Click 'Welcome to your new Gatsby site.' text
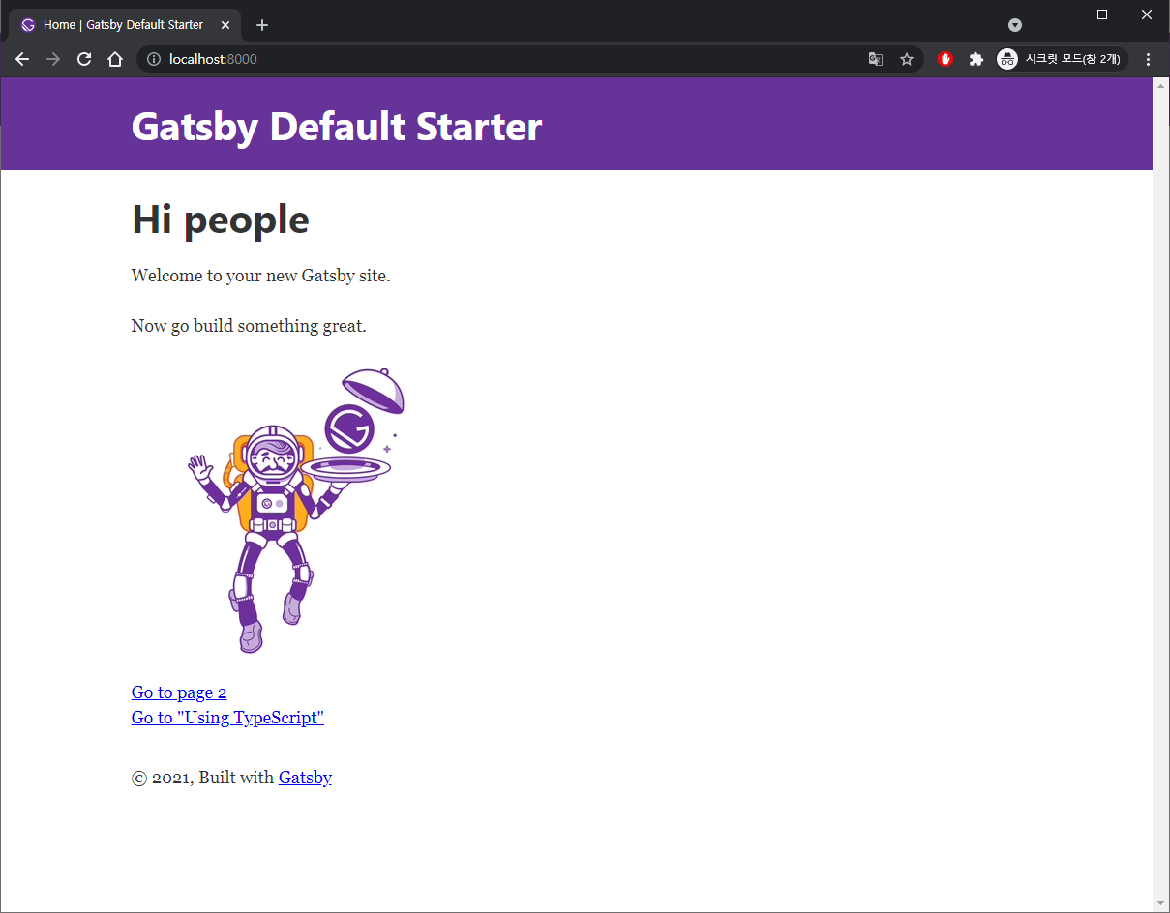 click(261, 276)
